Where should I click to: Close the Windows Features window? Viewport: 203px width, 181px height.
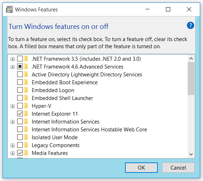coord(189,9)
